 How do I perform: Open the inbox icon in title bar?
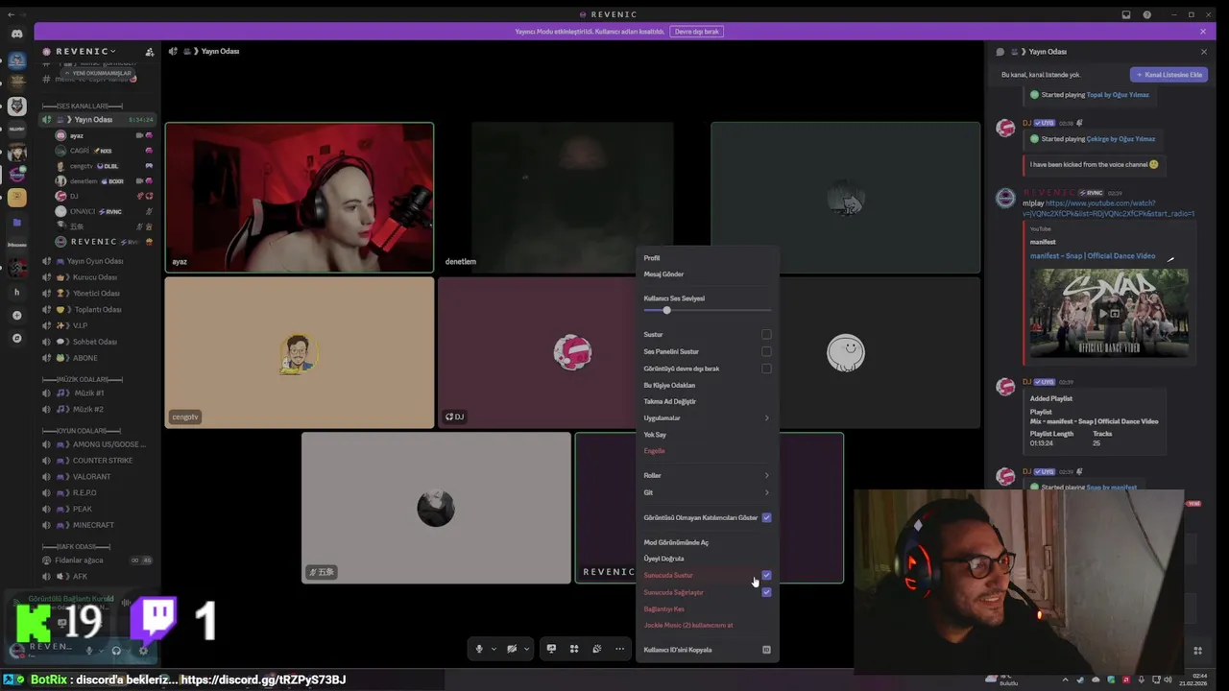pyautogui.click(x=1126, y=14)
